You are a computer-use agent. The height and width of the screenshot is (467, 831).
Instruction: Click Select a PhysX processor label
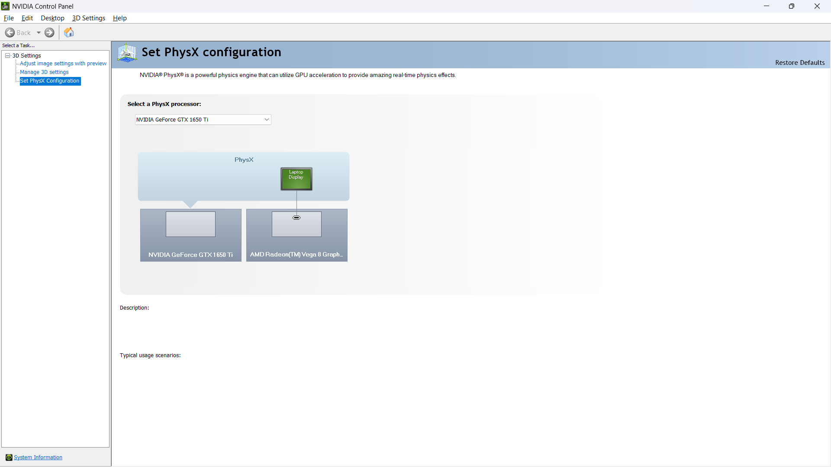coord(164,104)
